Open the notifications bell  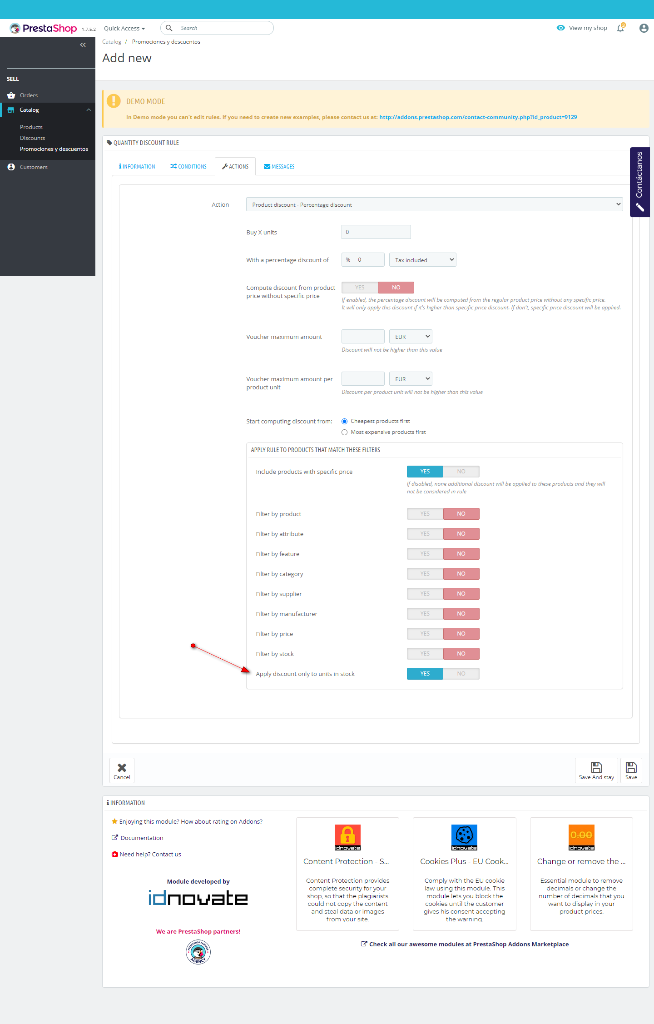point(620,28)
